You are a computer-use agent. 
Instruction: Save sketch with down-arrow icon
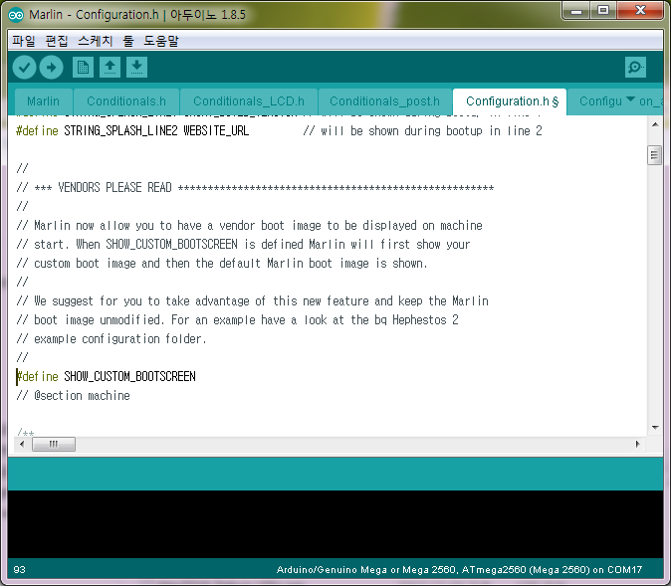pyautogui.click(x=137, y=68)
